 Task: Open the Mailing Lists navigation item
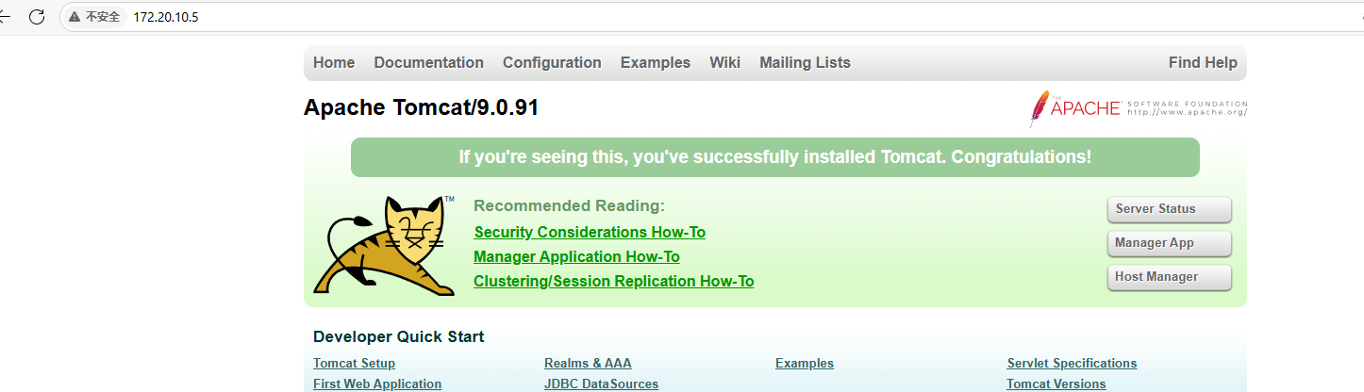click(805, 63)
